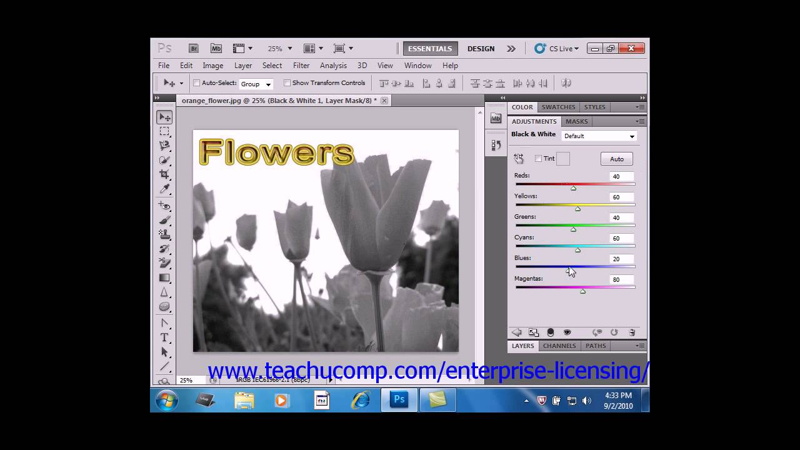800x450 pixels.
Task: Click the Magentas slider handle
Action: (x=583, y=291)
